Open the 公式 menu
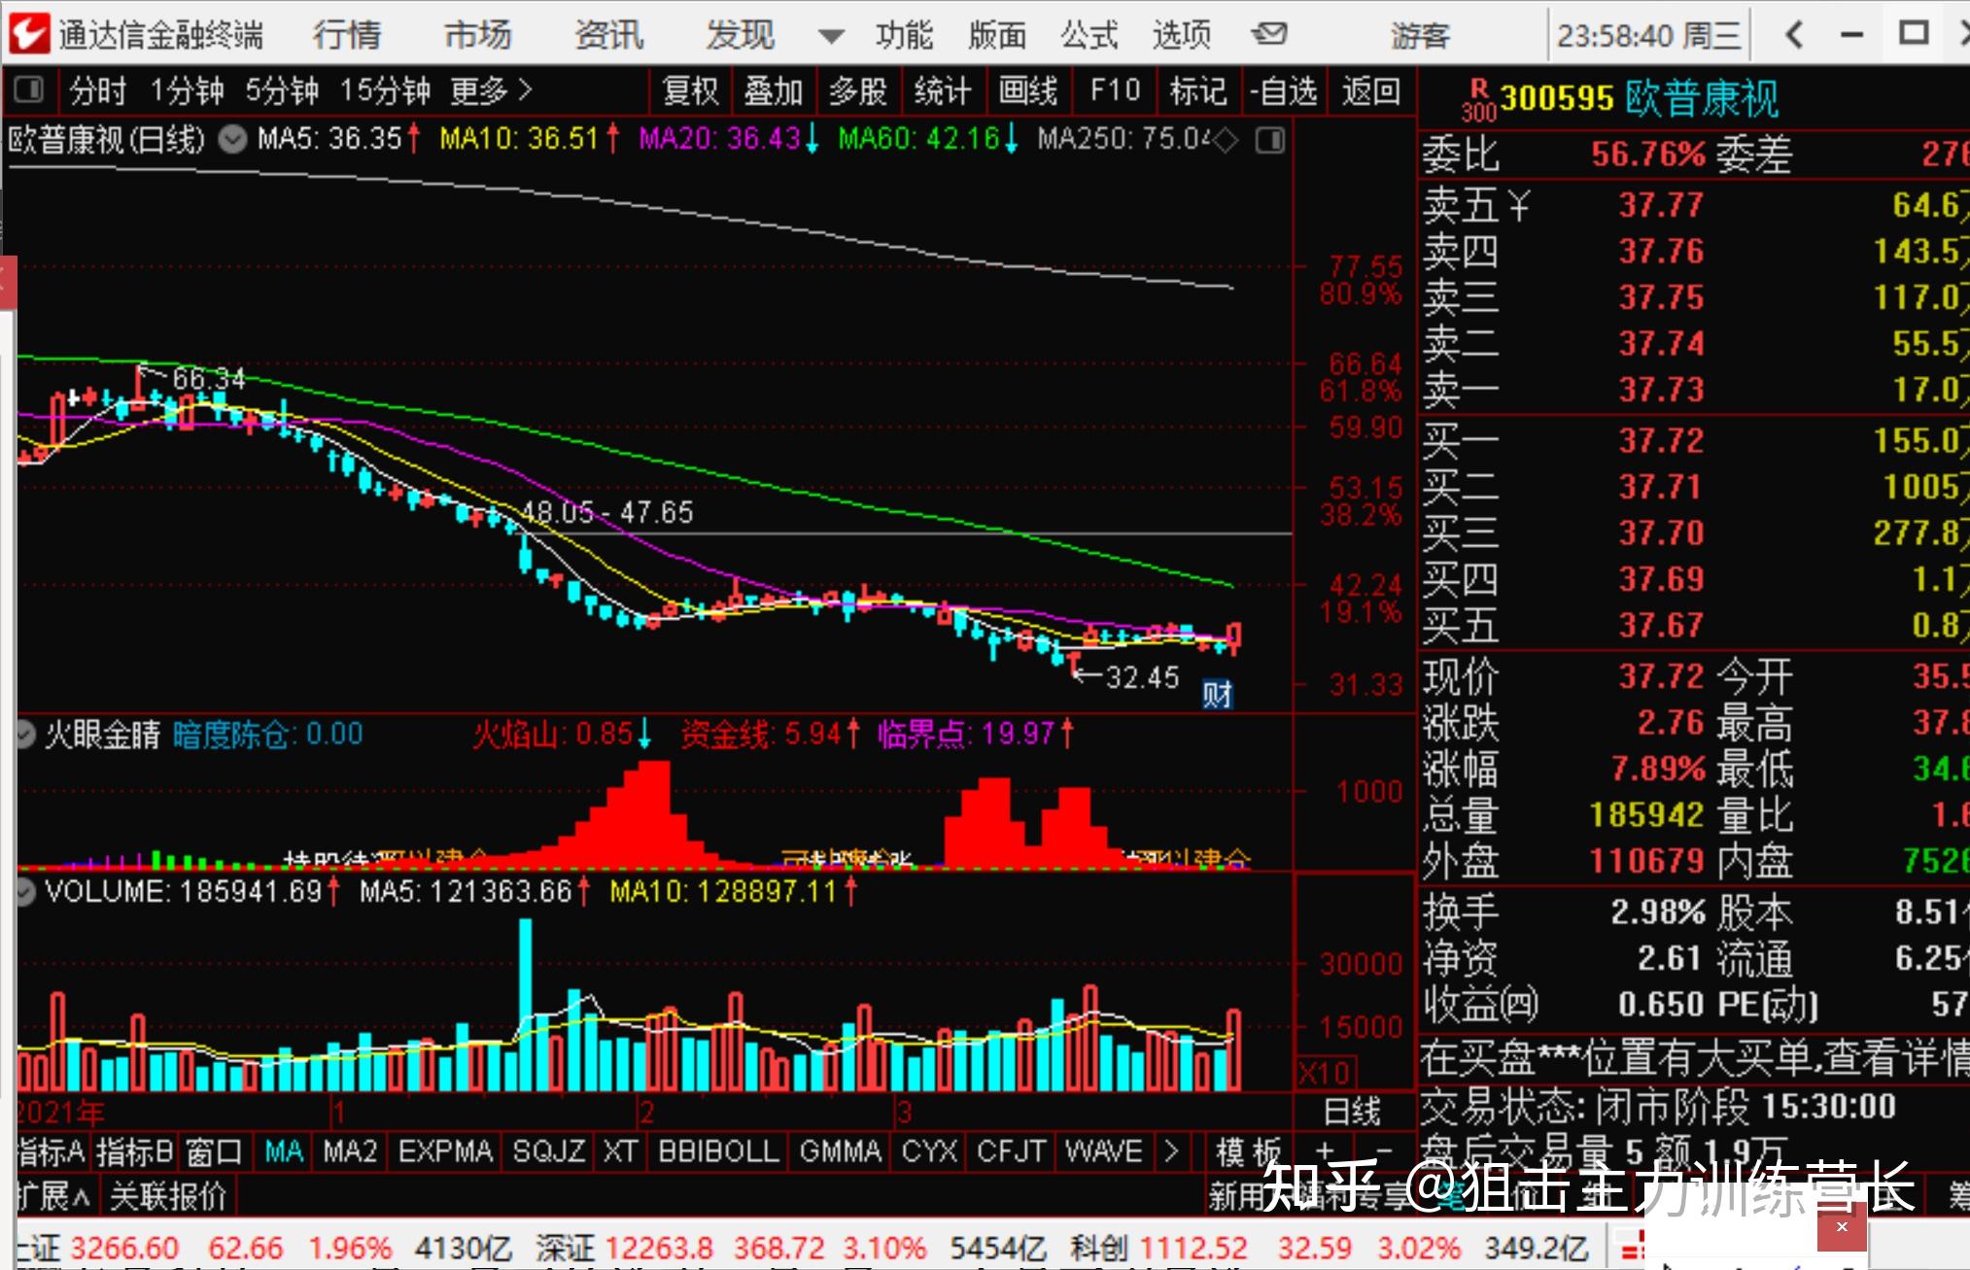This screenshot has height=1270, width=1970. click(1089, 35)
